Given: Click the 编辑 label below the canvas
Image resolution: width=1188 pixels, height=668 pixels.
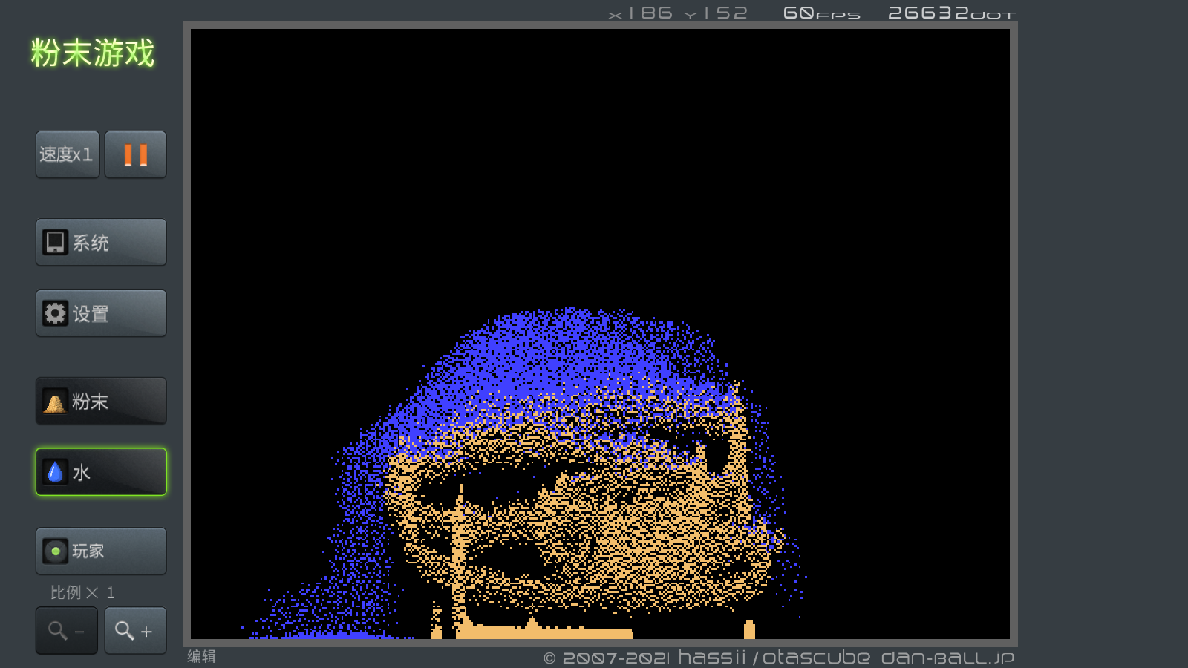Looking at the screenshot, I should coord(201,656).
